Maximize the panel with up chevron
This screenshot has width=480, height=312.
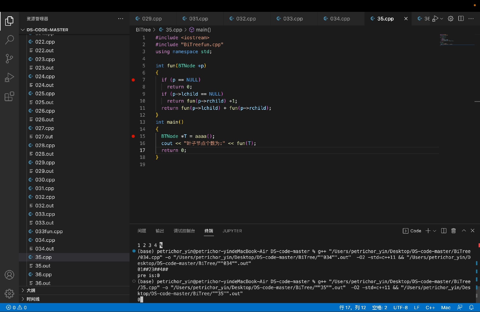click(x=464, y=231)
